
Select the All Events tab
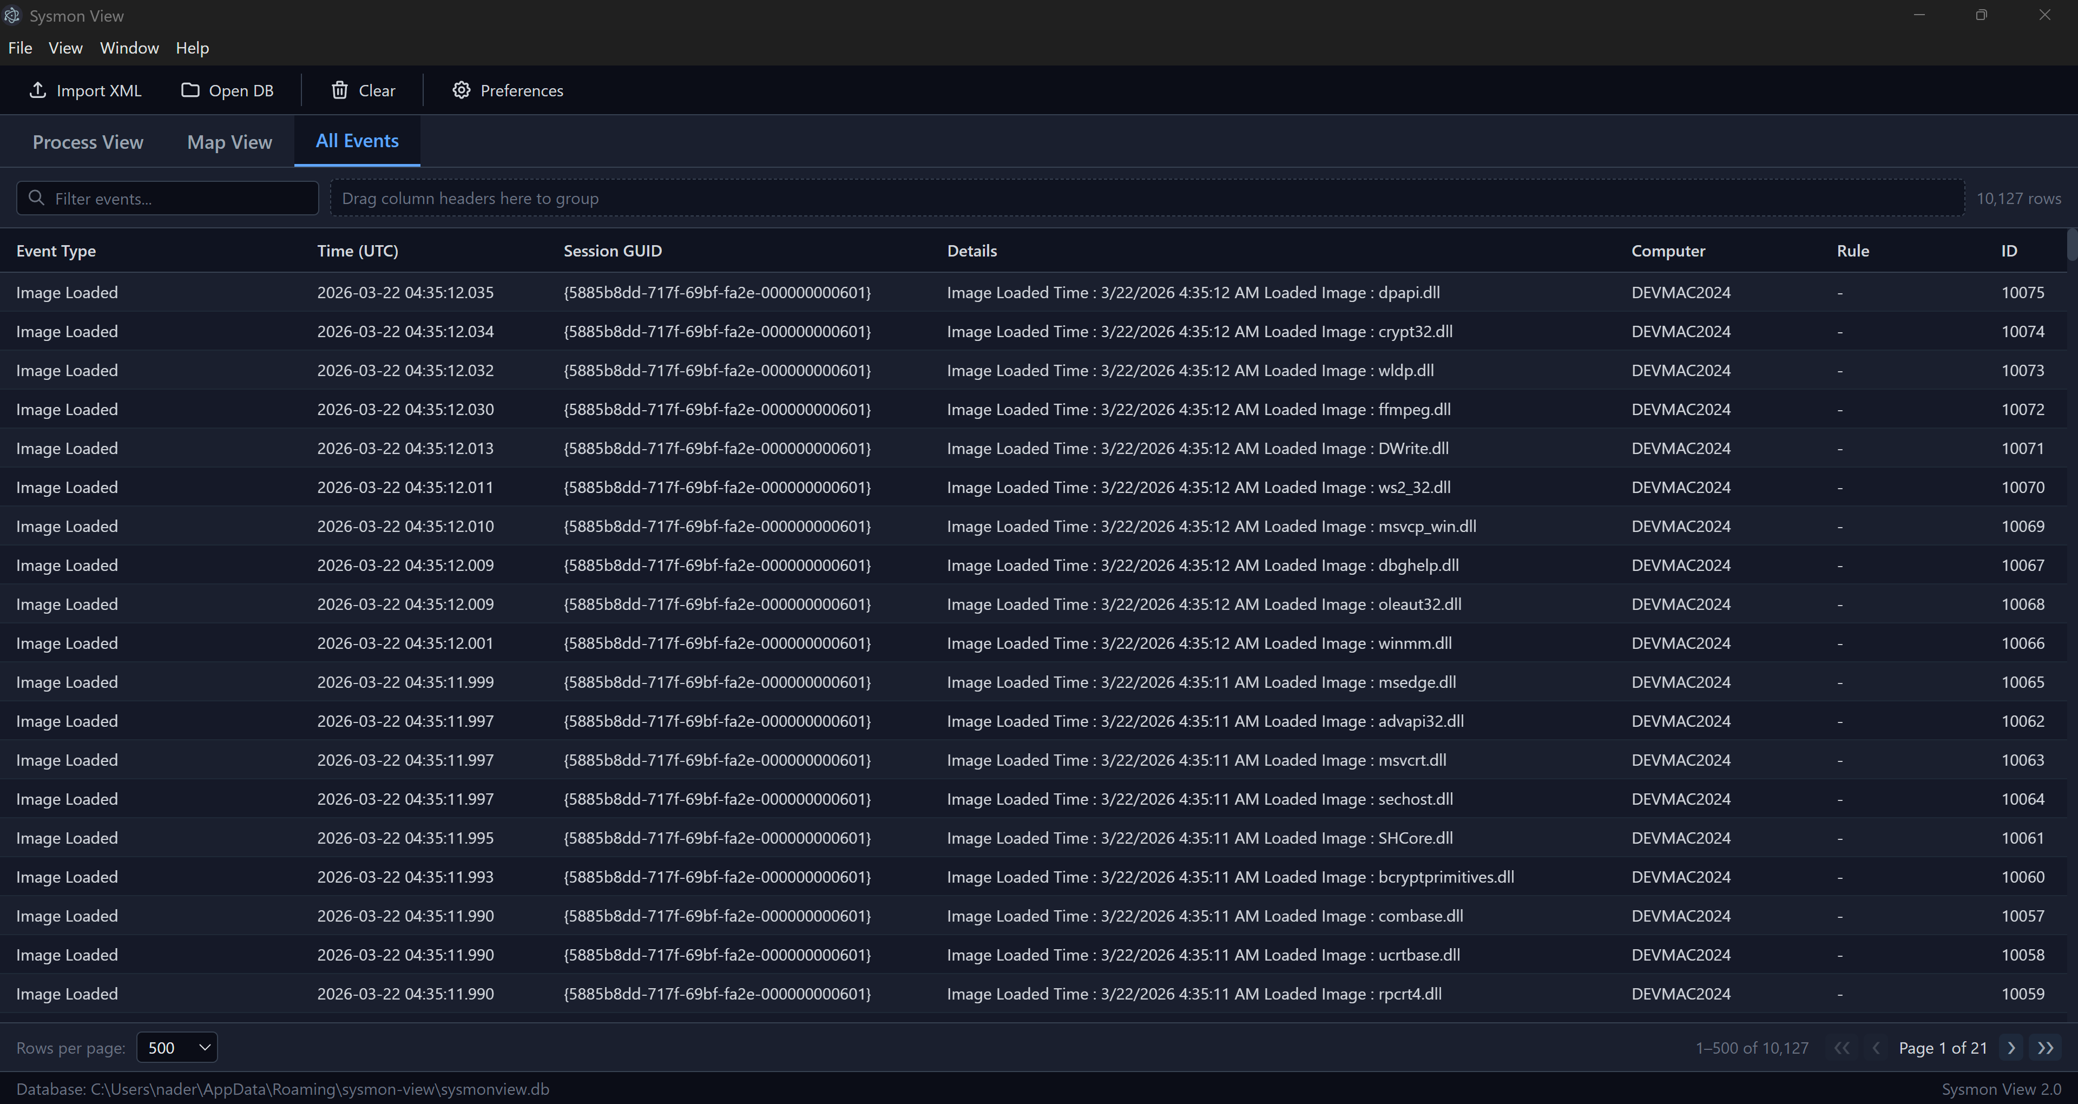357,140
